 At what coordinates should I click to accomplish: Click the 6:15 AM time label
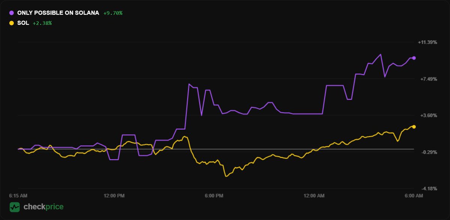click(x=18, y=196)
